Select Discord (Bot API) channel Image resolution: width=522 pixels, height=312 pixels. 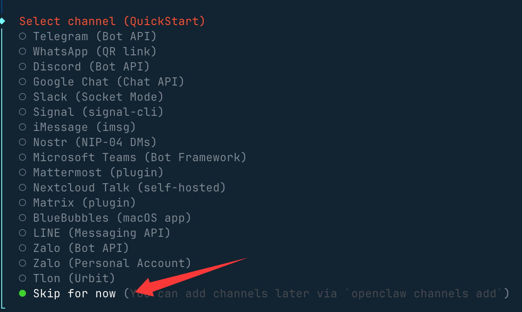point(22,67)
